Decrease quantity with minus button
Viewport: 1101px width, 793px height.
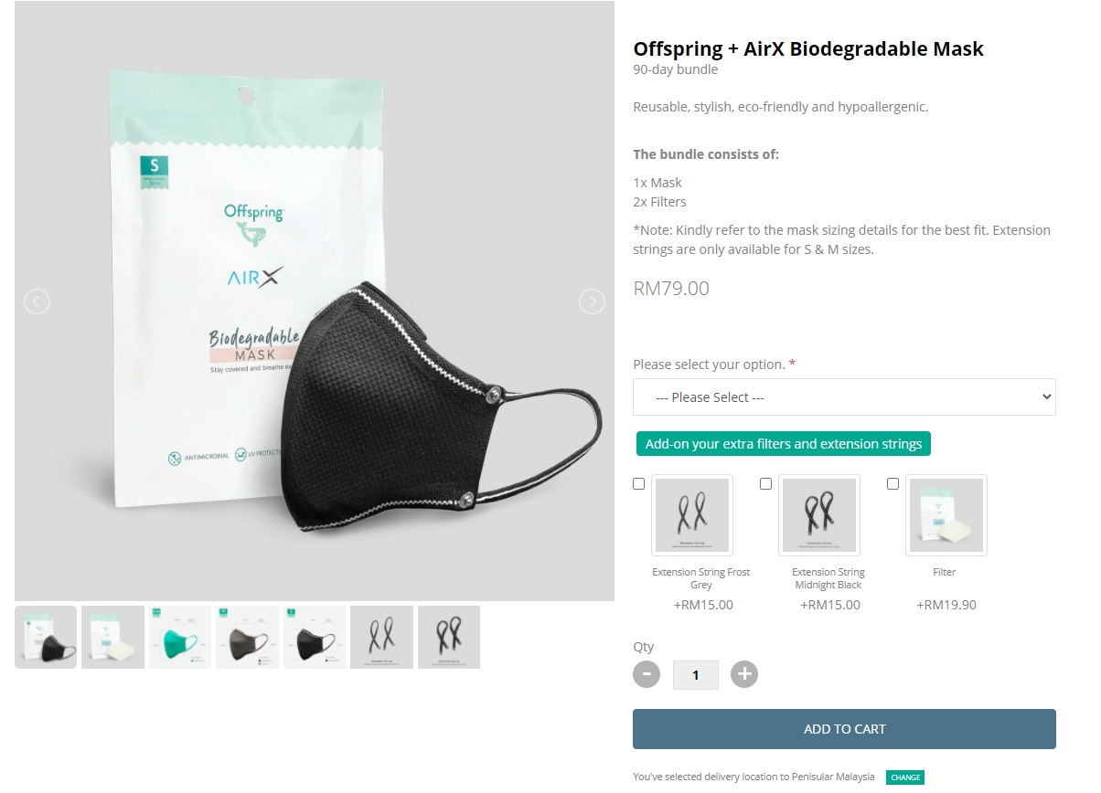pos(647,674)
